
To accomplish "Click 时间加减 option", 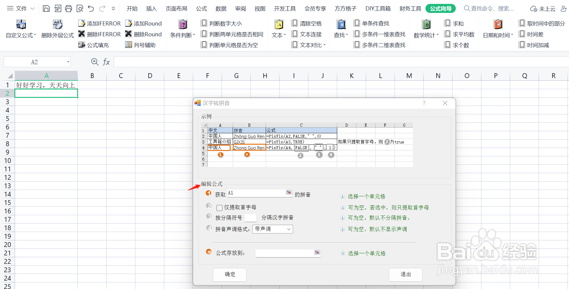I will point(534,45).
